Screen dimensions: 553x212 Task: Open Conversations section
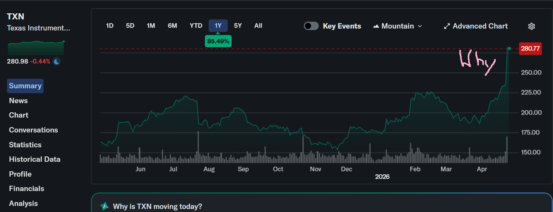pyautogui.click(x=34, y=130)
